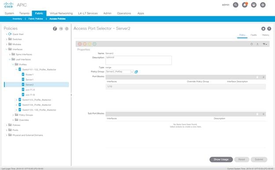Viewport: 275px width, 170px height.
Task: Click the Cisco logo
Action: [8, 5]
